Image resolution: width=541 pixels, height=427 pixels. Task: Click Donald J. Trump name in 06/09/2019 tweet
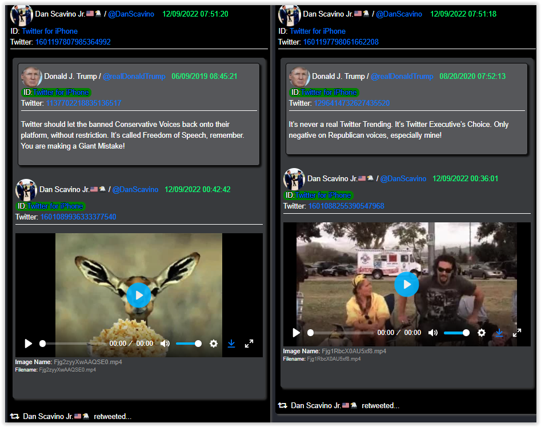click(x=70, y=76)
